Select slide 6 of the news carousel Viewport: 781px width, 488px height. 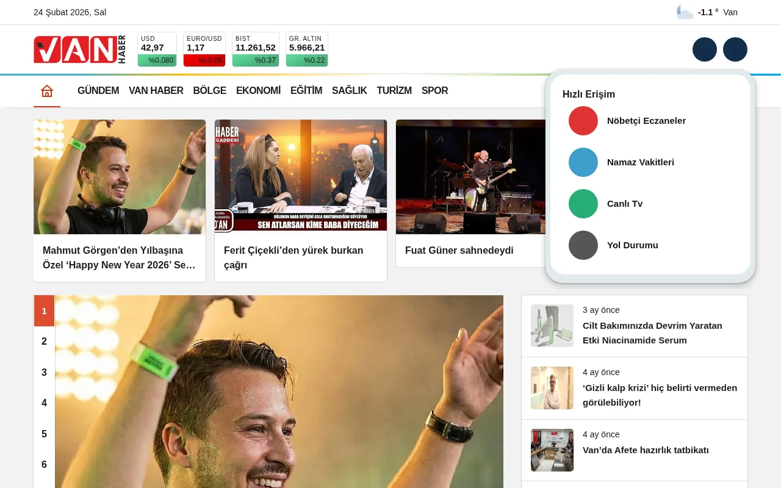(44, 464)
